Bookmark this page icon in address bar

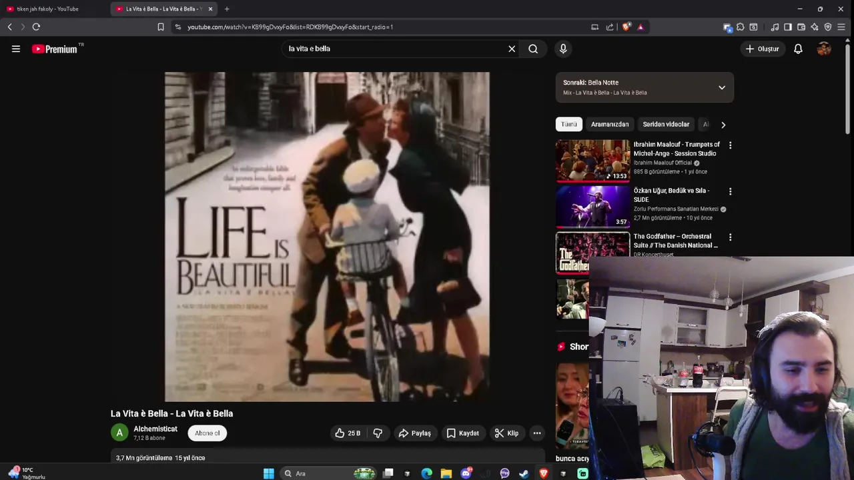tap(161, 27)
